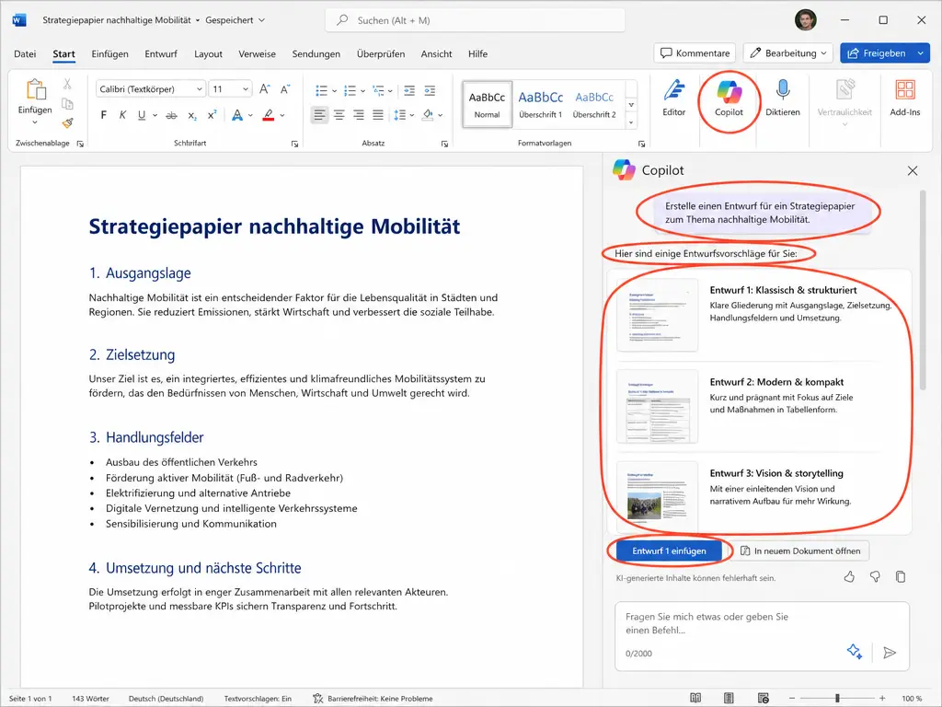Viewport: 942px width, 707px height.
Task: Activate the format painter brush
Action: (x=67, y=122)
